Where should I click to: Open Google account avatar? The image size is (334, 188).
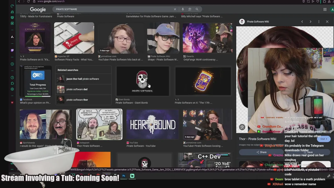coord(332,9)
